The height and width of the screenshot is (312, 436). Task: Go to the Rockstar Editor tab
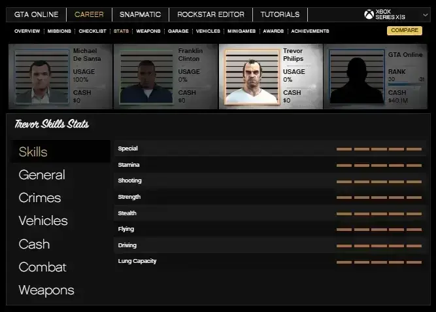coord(210,14)
